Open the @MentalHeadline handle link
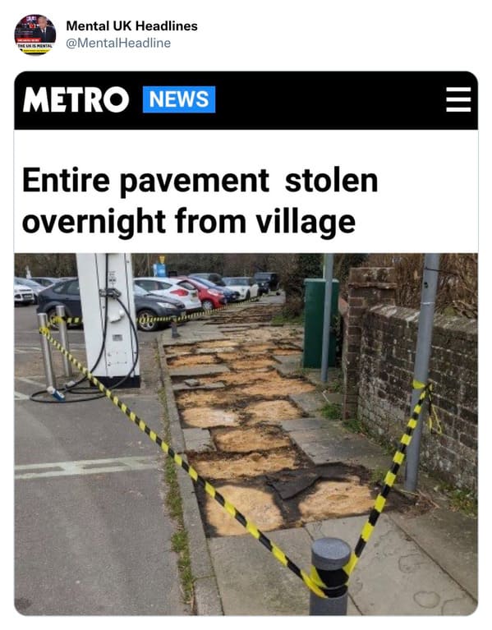 (x=118, y=43)
